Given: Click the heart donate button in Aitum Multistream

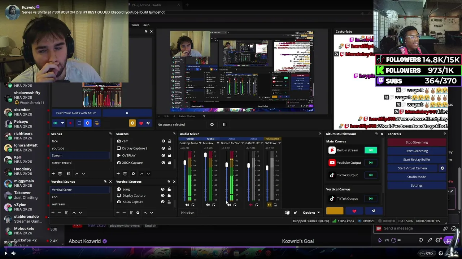Looking at the screenshot, I should (354, 211).
